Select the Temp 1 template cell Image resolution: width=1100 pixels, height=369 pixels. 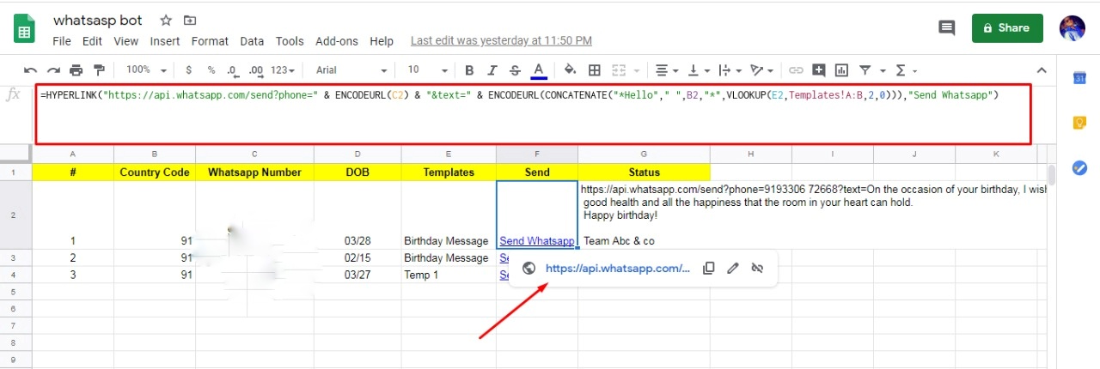pyautogui.click(x=448, y=275)
